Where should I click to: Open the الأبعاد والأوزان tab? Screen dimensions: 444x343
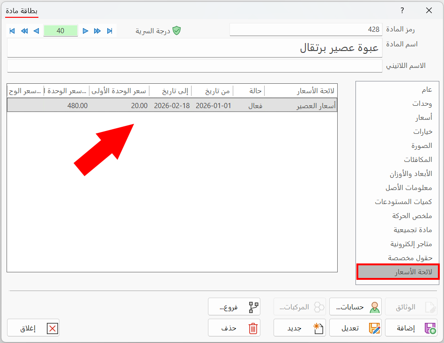411,174
